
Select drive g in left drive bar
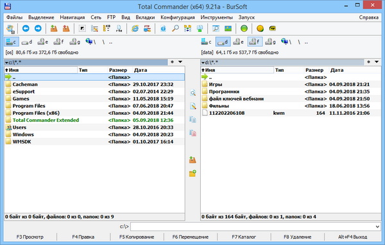click(75, 42)
